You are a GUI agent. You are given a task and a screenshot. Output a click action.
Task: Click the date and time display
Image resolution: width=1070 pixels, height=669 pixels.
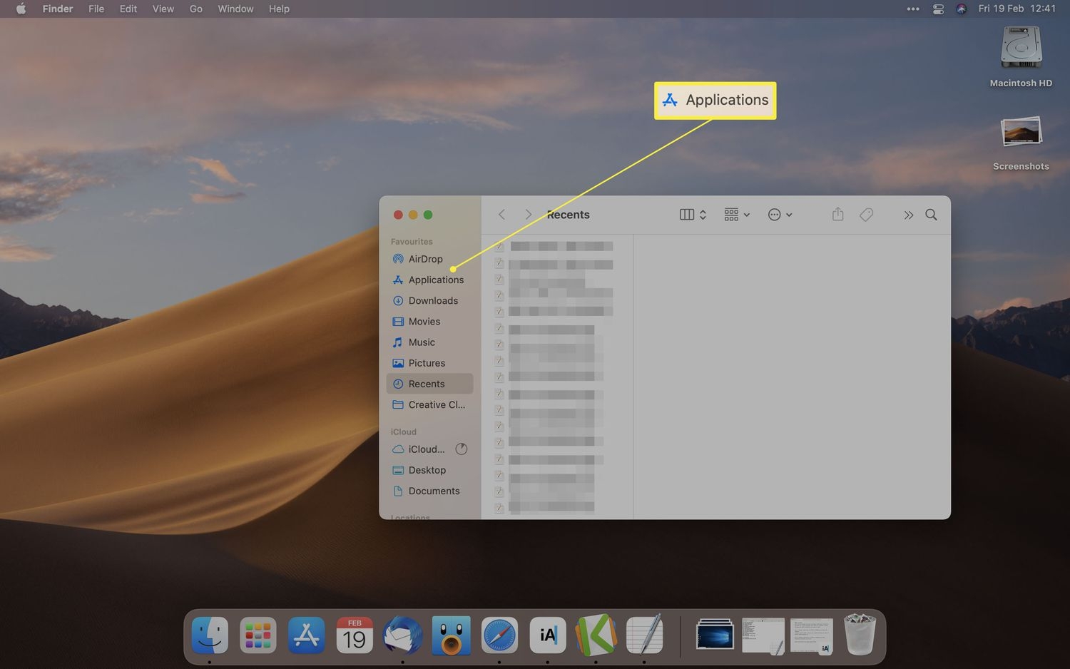[x=1017, y=9]
